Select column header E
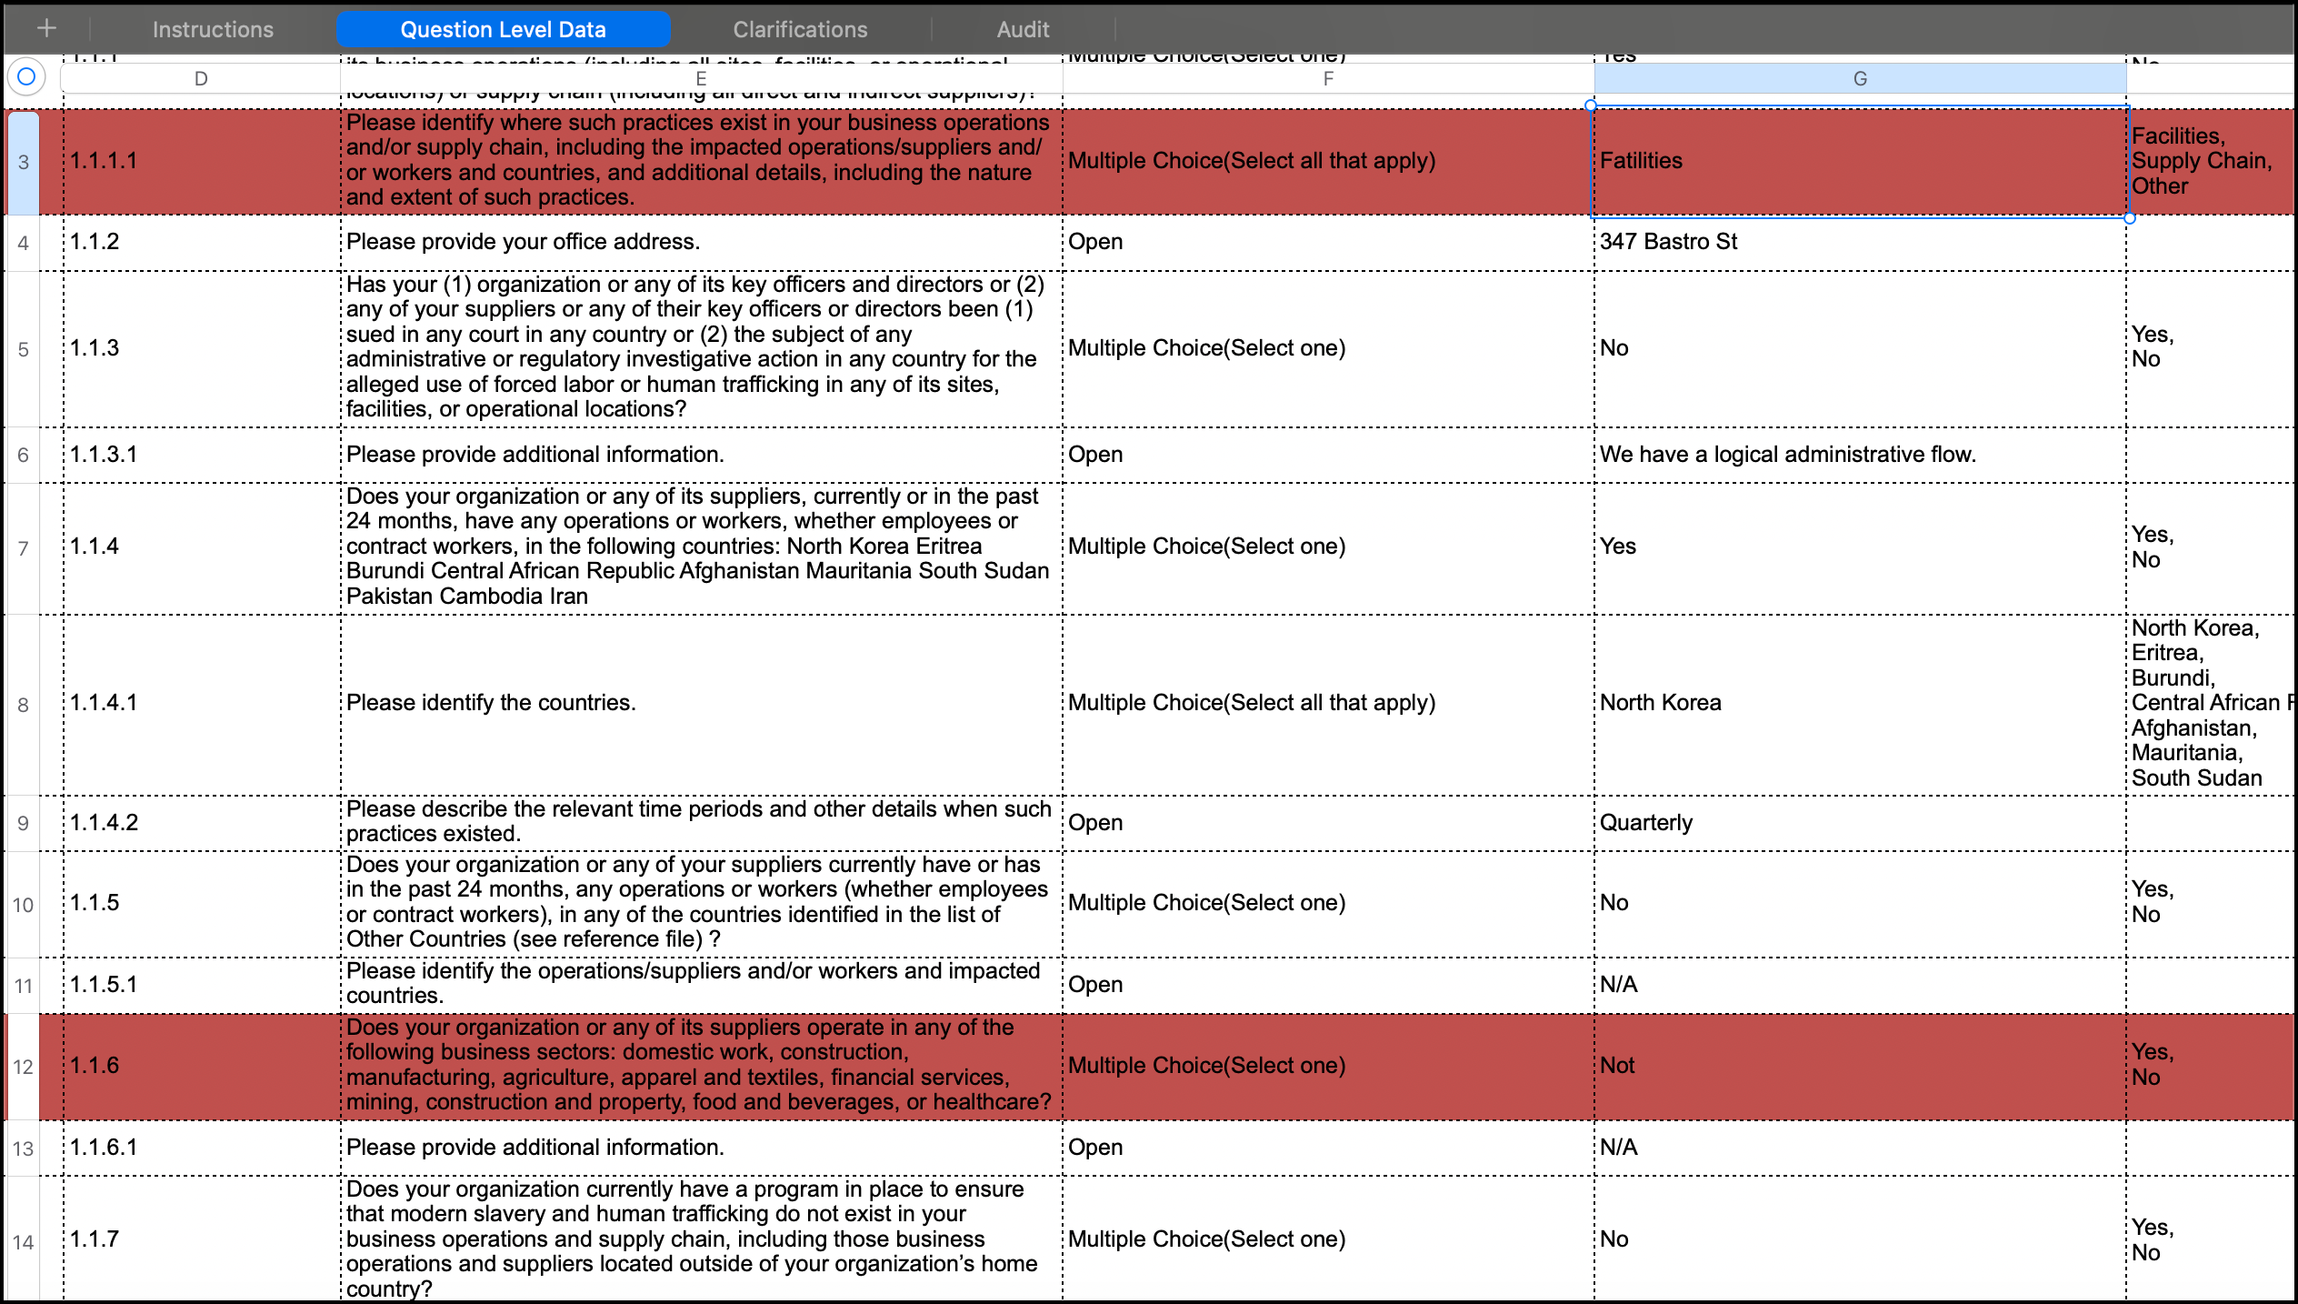Screen dimensions: 2298x1304 (700, 78)
